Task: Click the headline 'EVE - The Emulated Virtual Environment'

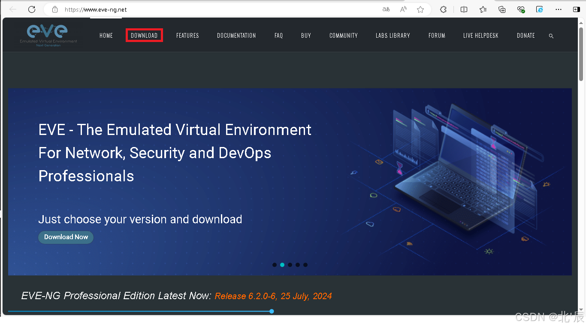Action: click(175, 129)
